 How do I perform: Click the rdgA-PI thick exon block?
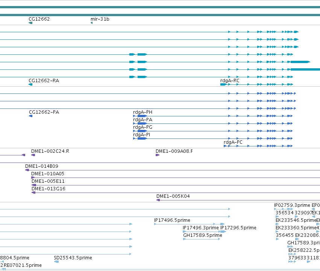tap(142, 139)
